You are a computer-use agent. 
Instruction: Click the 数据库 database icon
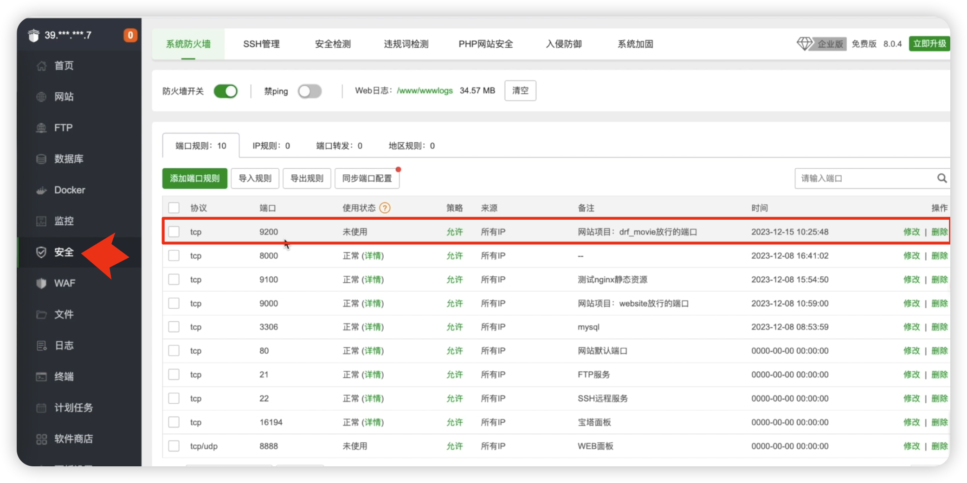pyautogui.click(x=41, y=159)
